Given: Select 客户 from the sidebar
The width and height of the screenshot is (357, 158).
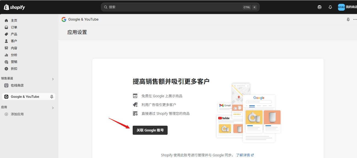Looking at the screenshot, I should (x=14, y=41).
